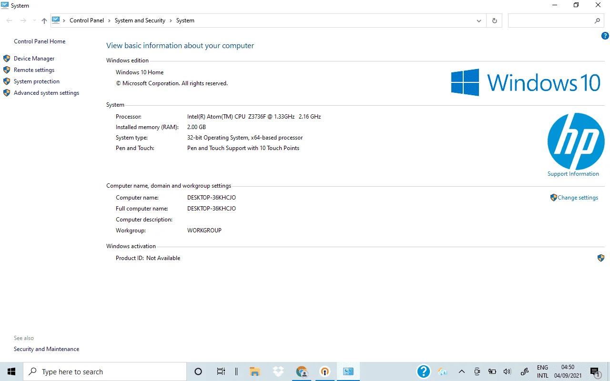Click the shield icon next to Change settings
The image size is (610, 381).
(x=553, y=197)
